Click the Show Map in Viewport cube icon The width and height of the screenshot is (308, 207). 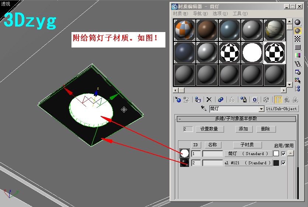(266, 99)
